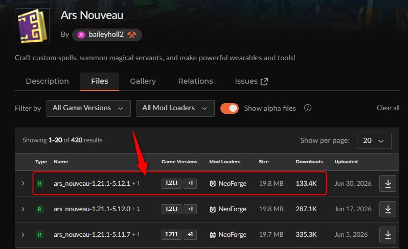Screen dimensions: 408x249
Task: Click the 335.3K downloads value
Action: (x=306, y=235)
